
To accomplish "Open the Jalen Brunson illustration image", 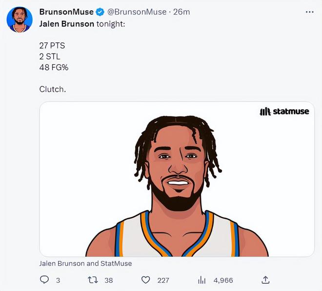I will click(177, 179).
